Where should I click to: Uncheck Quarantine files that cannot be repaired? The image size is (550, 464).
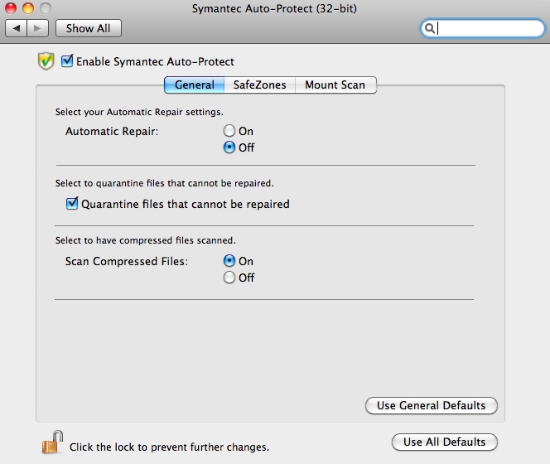click(72, 203)
